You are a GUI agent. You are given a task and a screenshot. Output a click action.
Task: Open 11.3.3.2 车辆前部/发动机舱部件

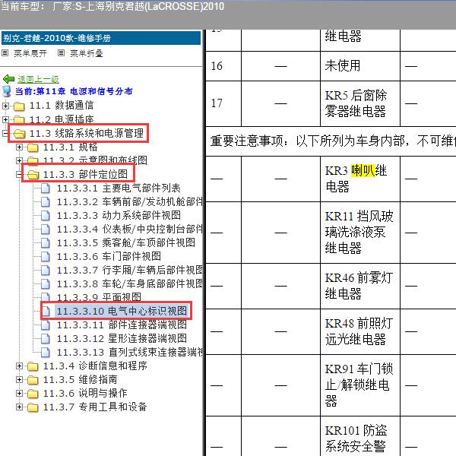(130, 202)
